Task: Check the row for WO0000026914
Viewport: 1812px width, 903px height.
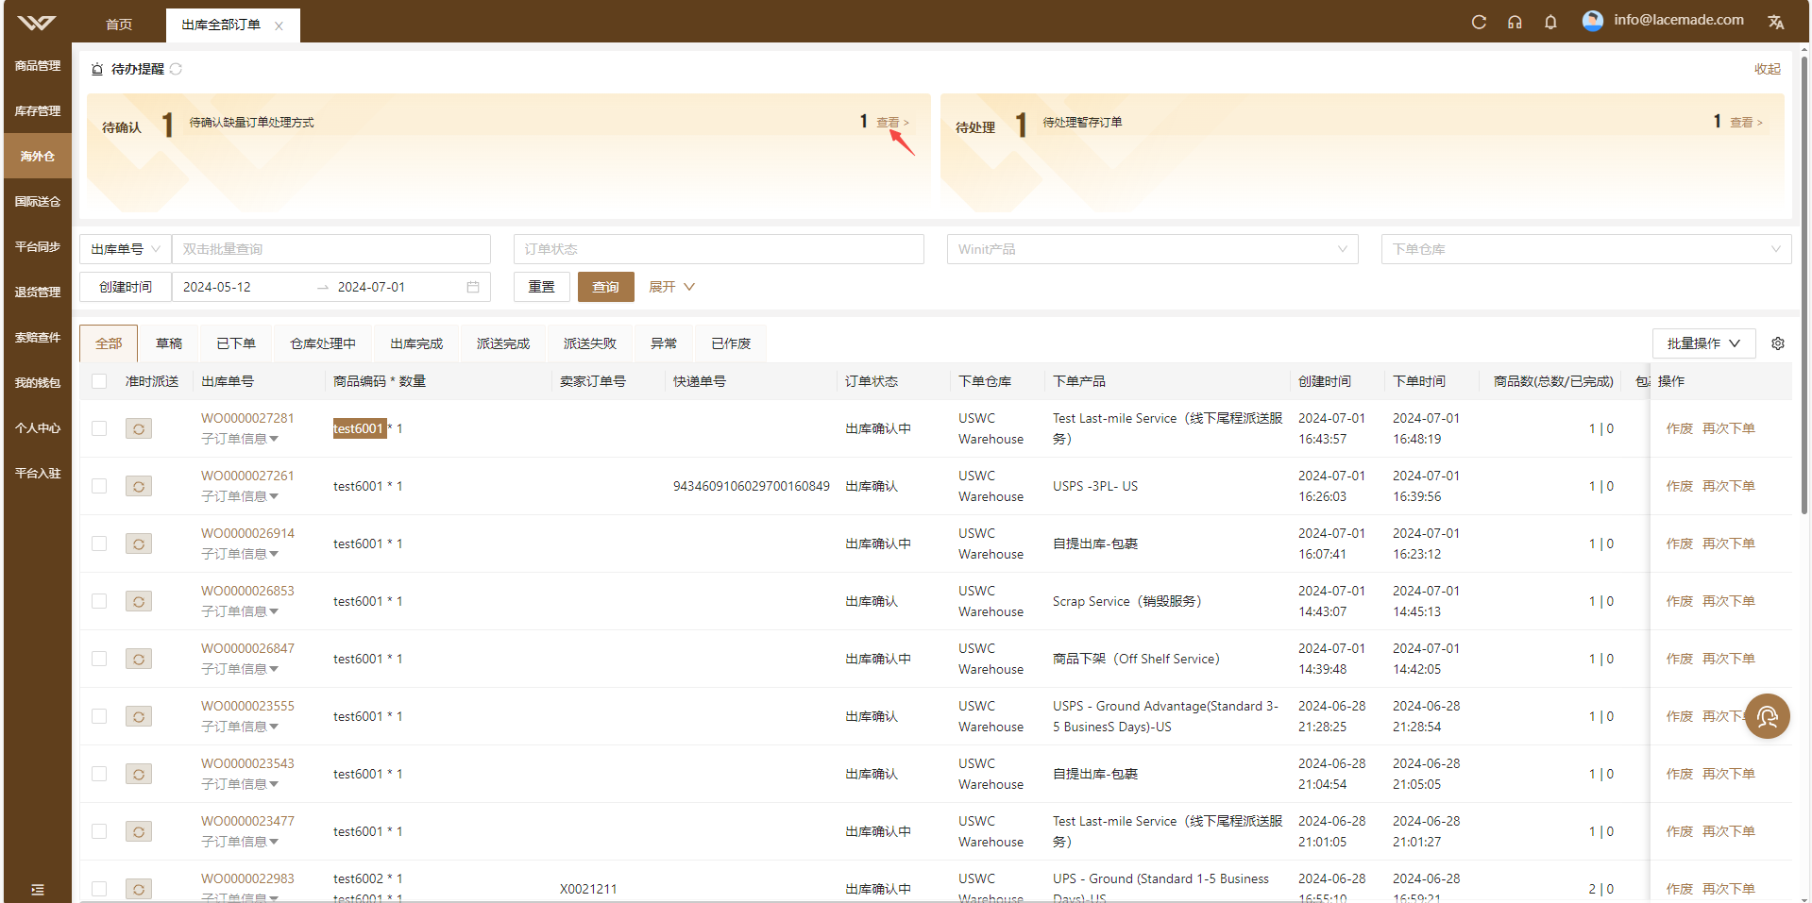Action: [x=99, y=543]
